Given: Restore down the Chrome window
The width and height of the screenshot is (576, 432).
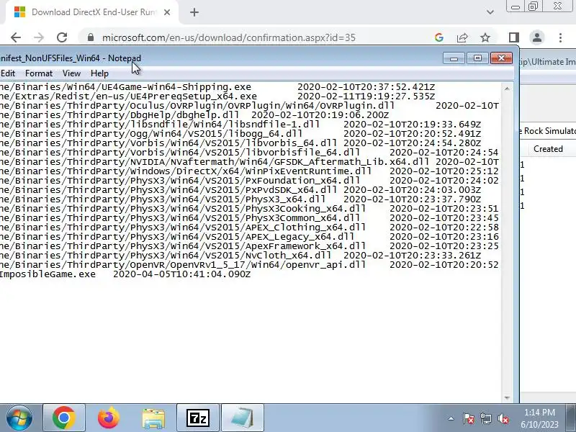Looking at the screenshot, I should click(x=533, y=6).
